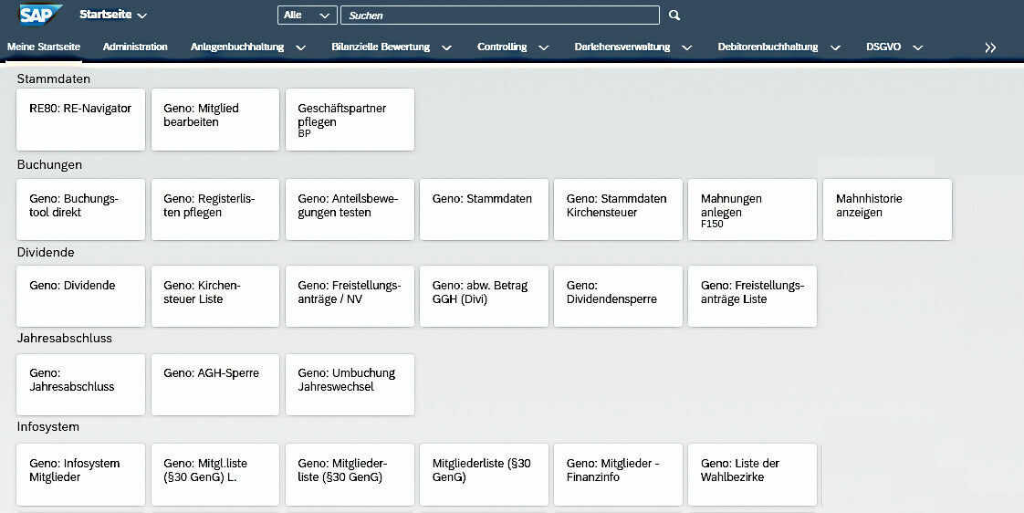Open the Debitorenbuchhaltung tab
The image size is (1024, 513).
coord(768,47)
